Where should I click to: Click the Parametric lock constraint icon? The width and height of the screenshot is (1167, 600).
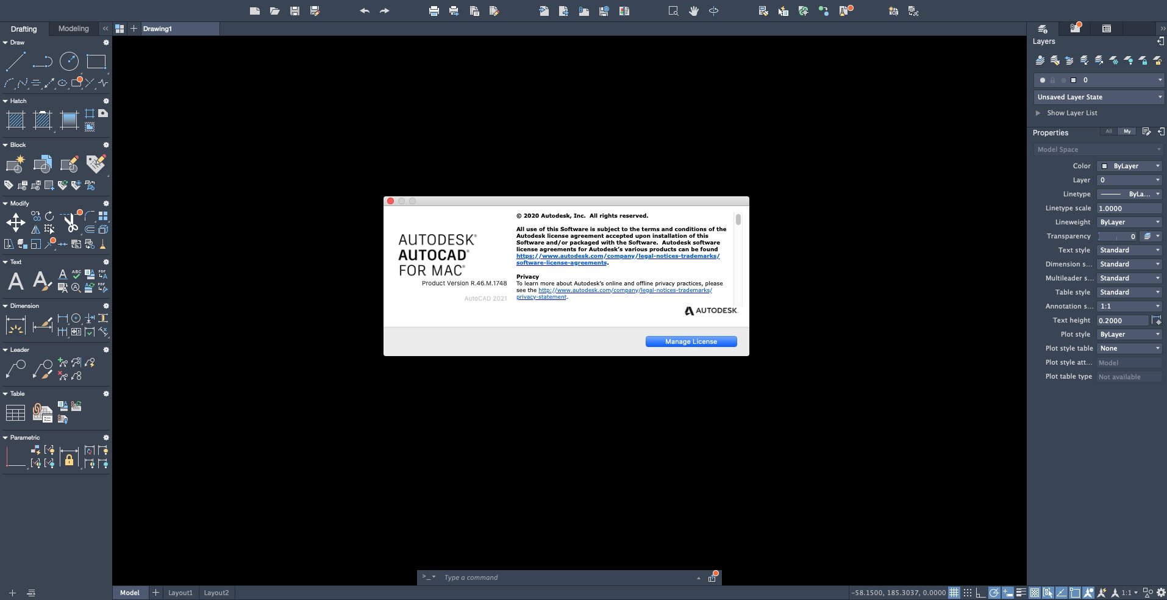[69, 457]
